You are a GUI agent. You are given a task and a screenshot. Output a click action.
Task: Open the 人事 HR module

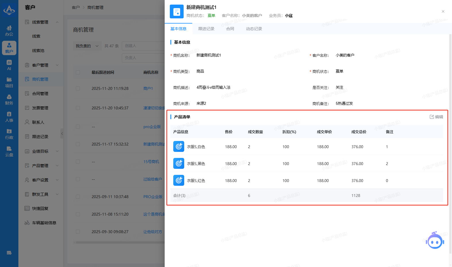(9, 117)
